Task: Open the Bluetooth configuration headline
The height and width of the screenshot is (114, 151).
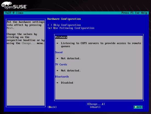Action: coord(62,77)
